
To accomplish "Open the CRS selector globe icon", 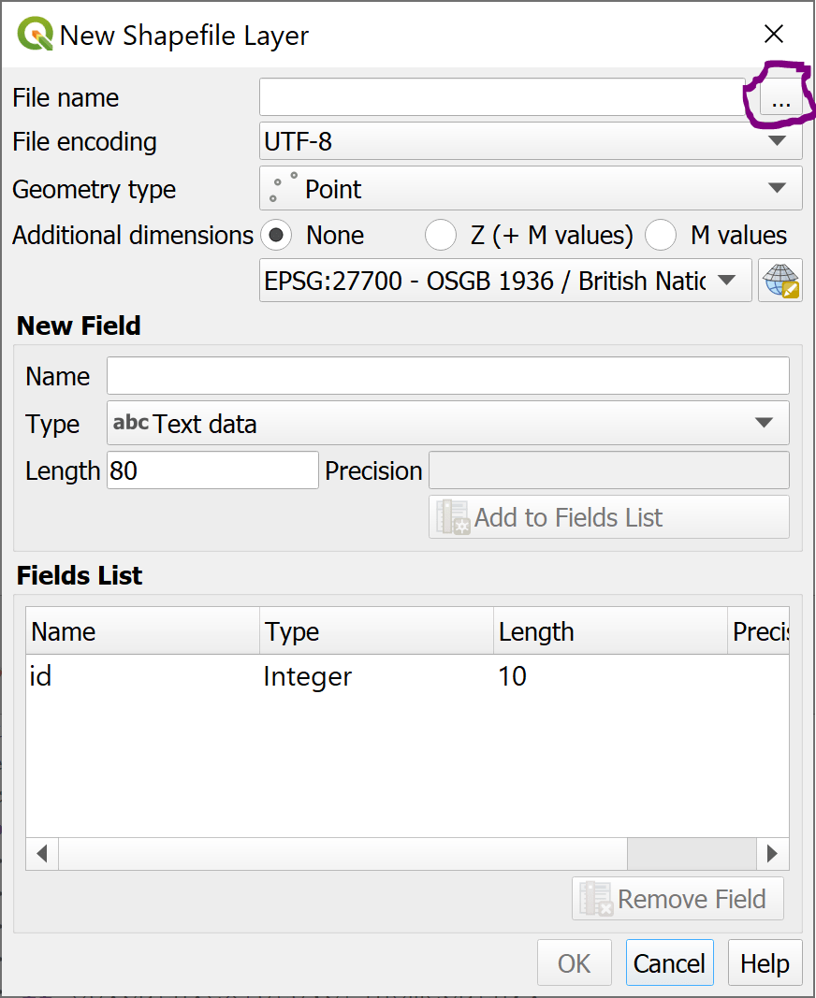I will (x=780, y=280).
